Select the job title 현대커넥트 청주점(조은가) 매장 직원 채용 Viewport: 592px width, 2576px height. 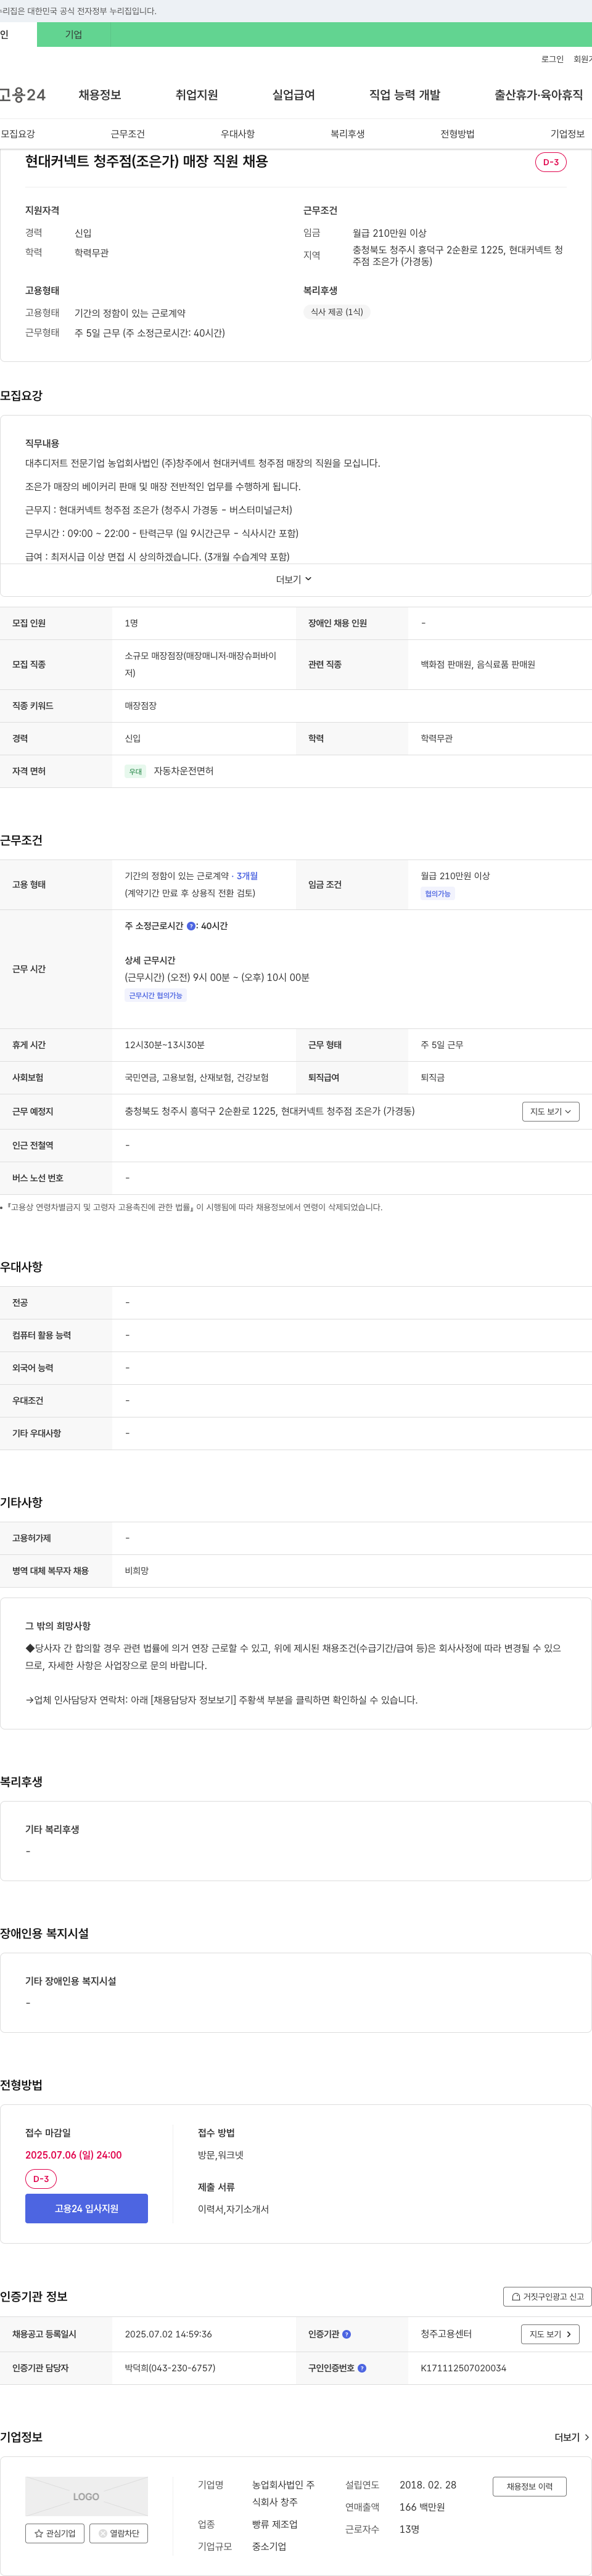click(146, 161)
